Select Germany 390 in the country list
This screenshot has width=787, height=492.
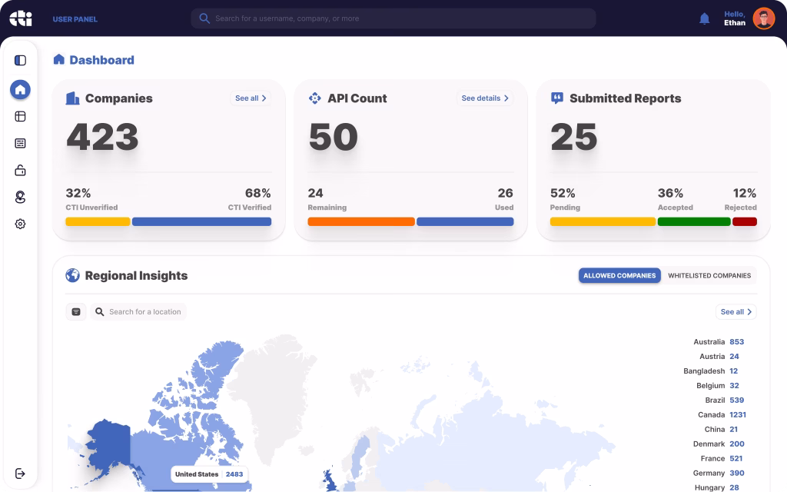(x=719, y=473)
